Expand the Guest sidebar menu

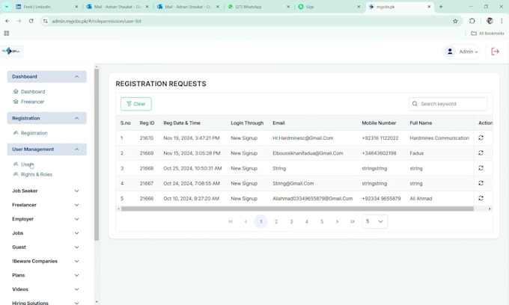click(46, 247)
